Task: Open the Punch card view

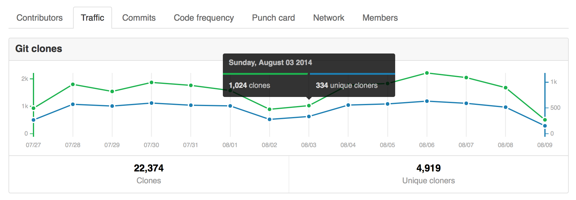Action: click(273, 18)
